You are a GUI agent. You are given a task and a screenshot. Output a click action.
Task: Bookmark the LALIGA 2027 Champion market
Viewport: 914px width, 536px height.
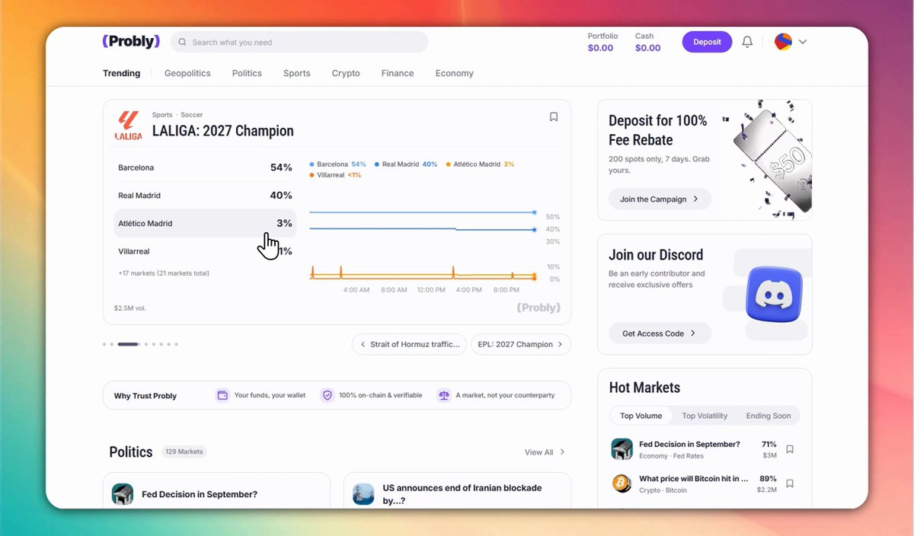click(x=554, y=116)
